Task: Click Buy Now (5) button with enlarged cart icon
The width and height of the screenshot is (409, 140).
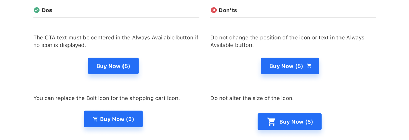Action: [x=290, y=122]
